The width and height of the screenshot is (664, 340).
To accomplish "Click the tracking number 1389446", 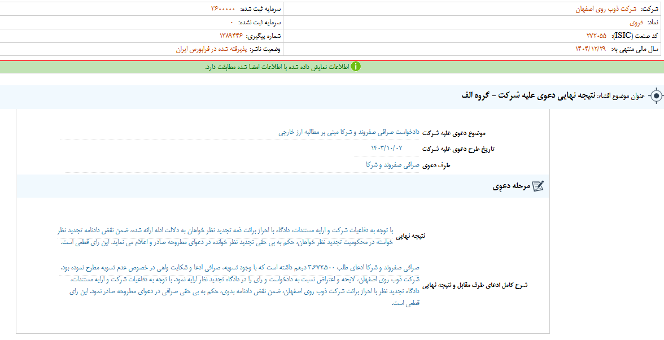I will coord(228,36).
